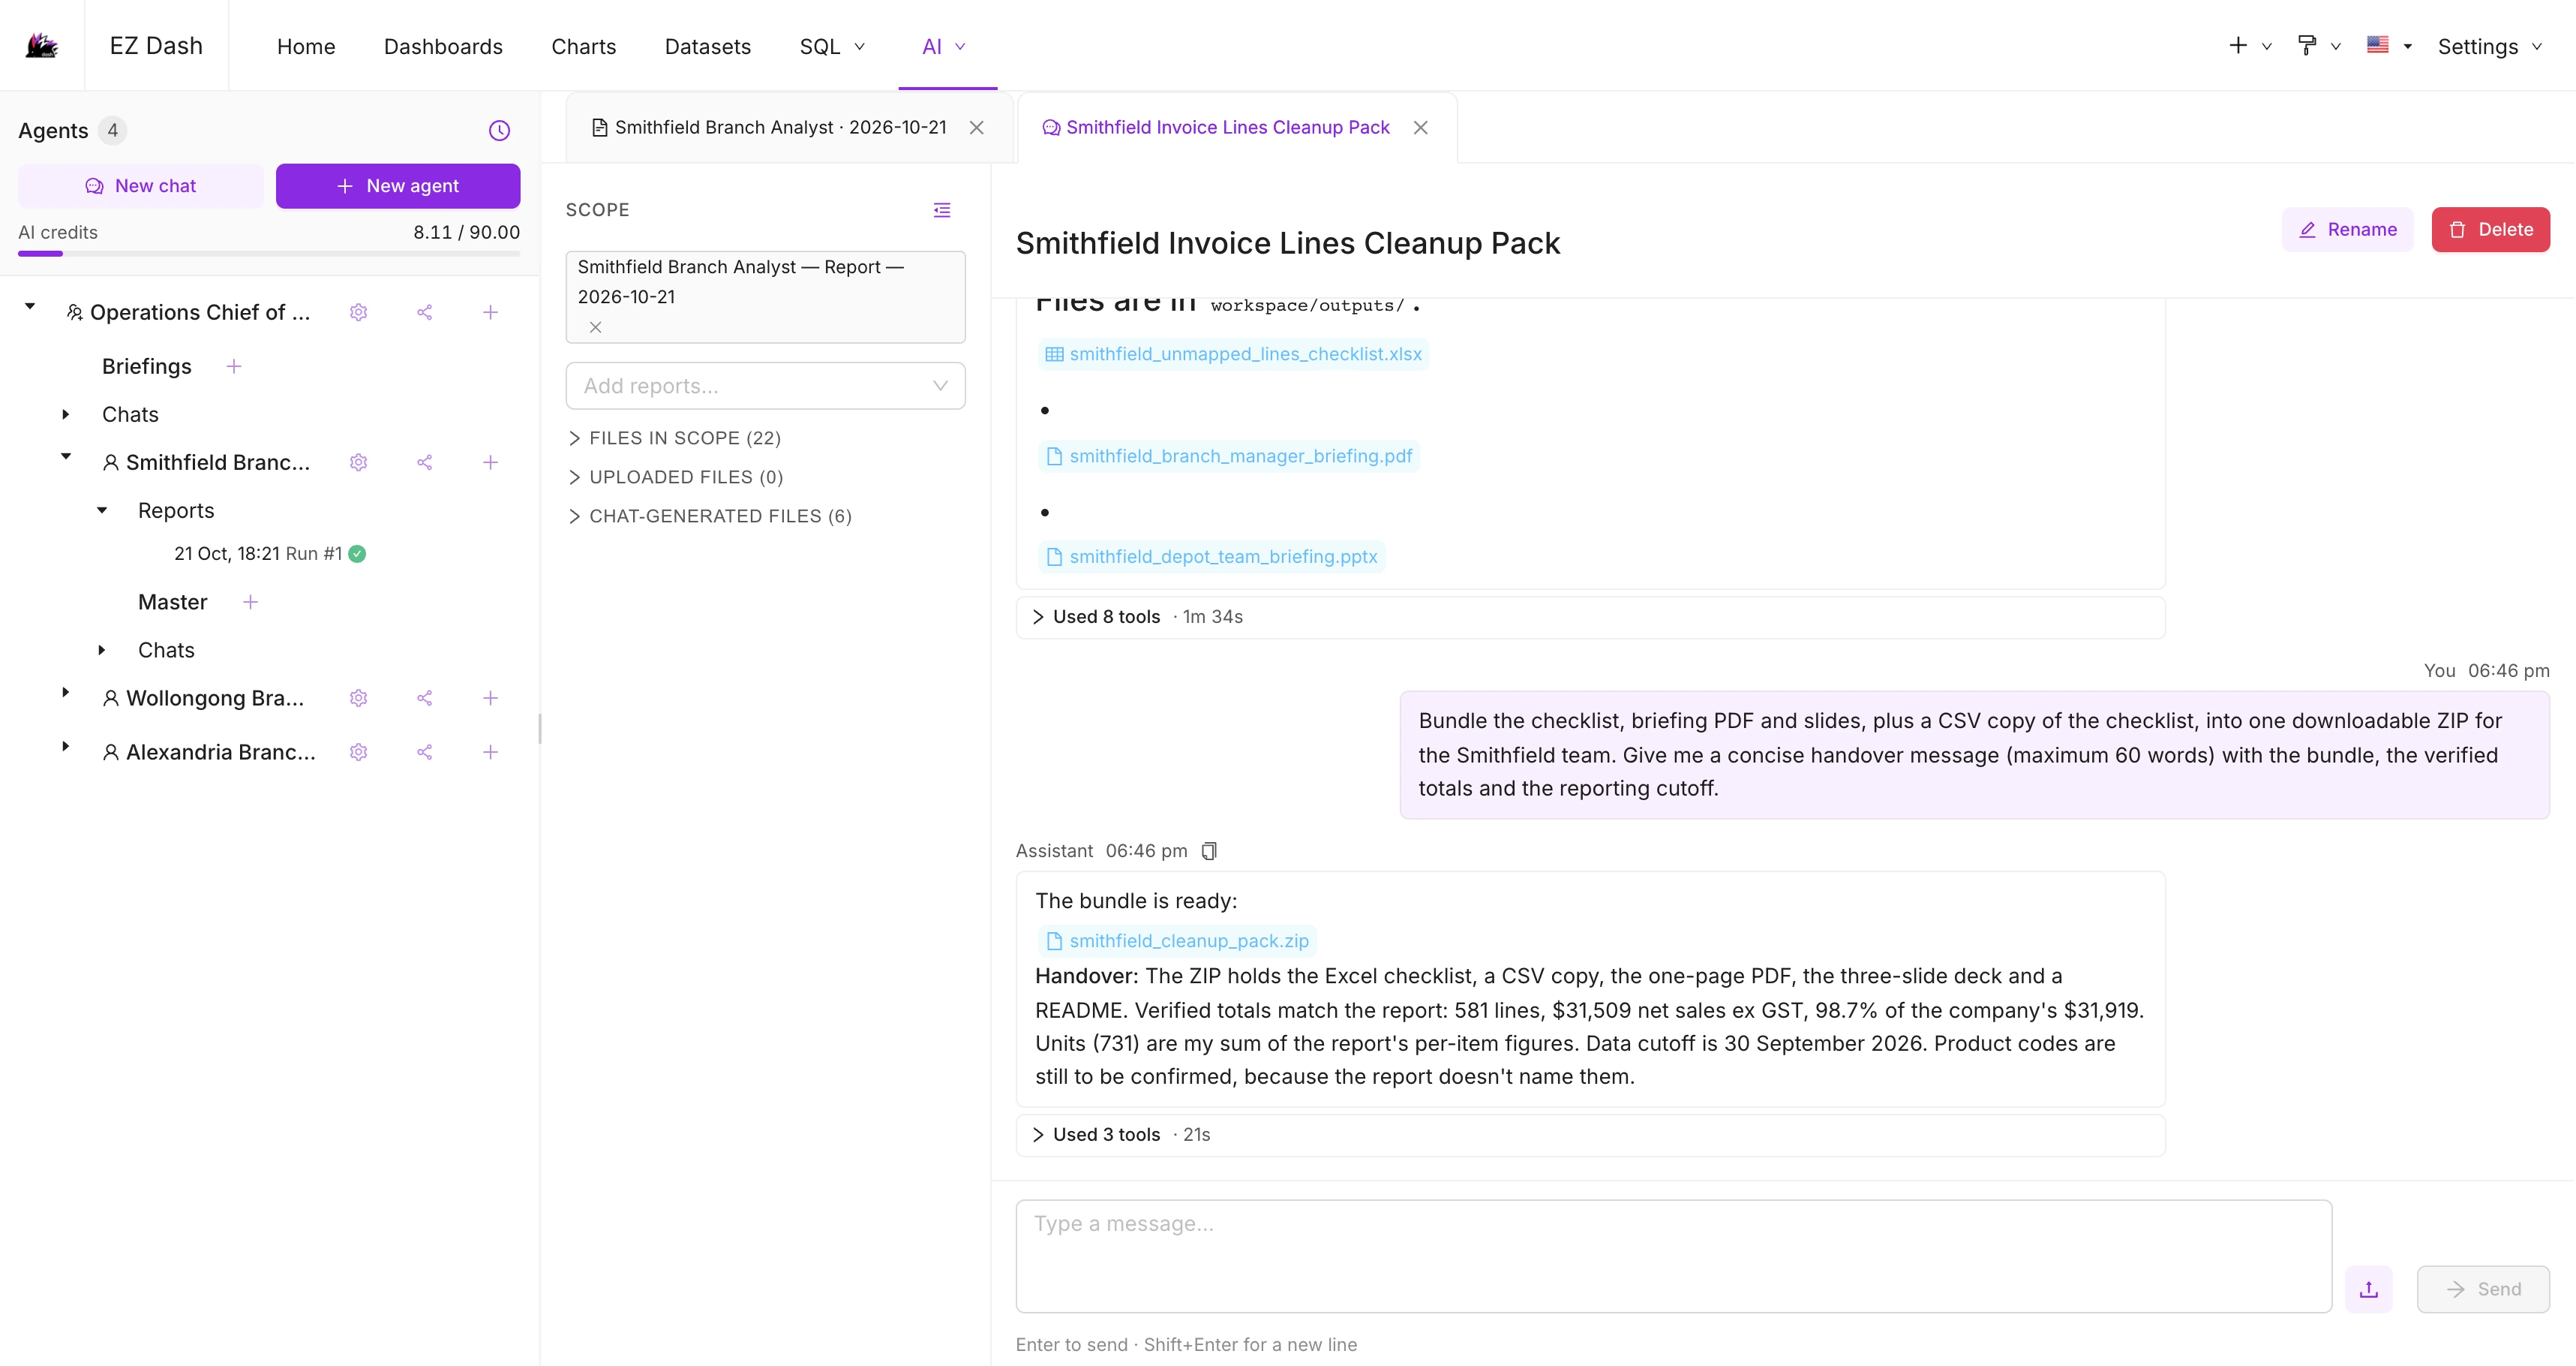Open the agent history clock icon
Screen dimensions: 2576x1366
pos(499,131)
